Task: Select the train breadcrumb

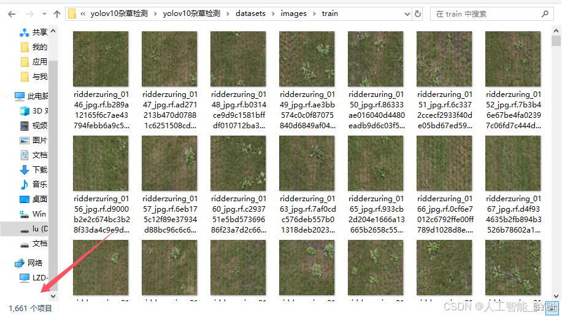Action: point(329,13)
